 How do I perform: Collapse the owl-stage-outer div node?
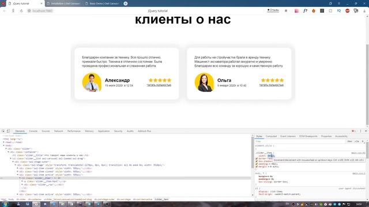coord(13,162)
